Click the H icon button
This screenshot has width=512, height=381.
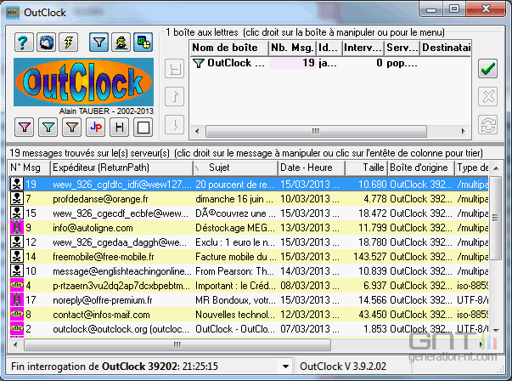click(x=120, y=127)
